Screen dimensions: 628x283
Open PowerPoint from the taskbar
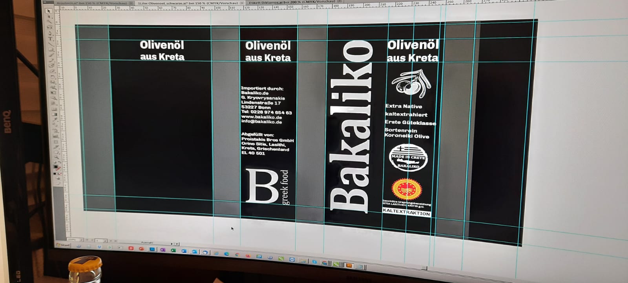pos(141,248)
